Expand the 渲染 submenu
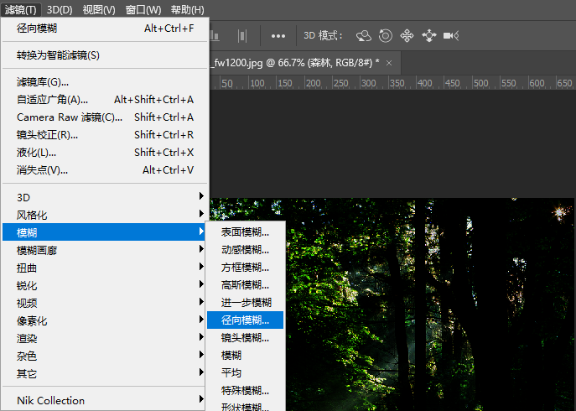The height and width of the screenshot is (411, 576). coord(104,338)
